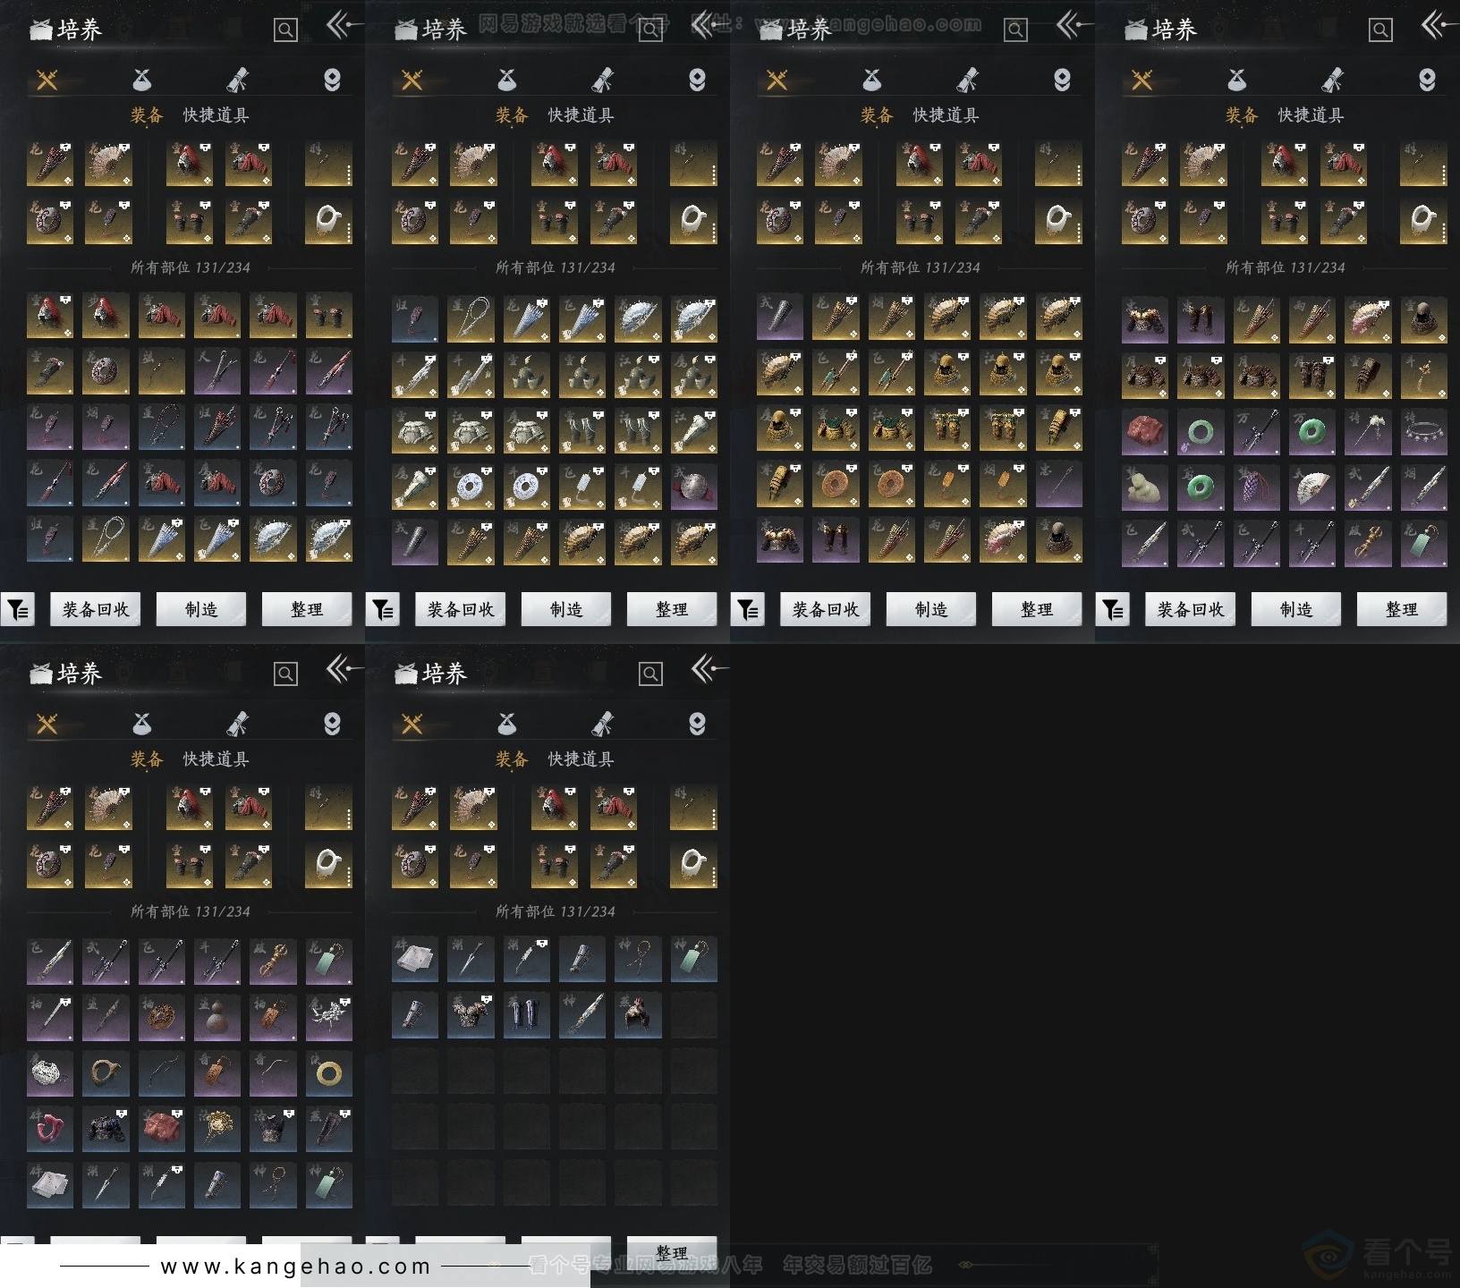
Task: Open 快捷道具 tab in the fifth panel
Action: (216, 759)
